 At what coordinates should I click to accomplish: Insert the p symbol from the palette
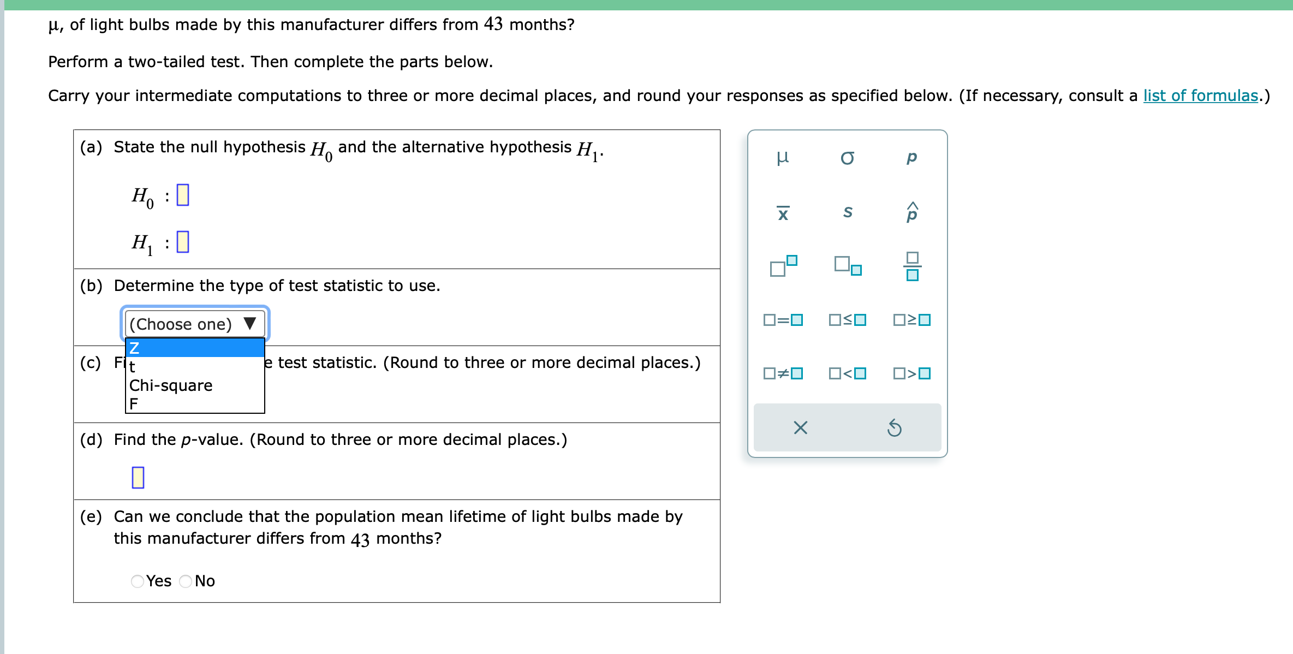[910, 157]
